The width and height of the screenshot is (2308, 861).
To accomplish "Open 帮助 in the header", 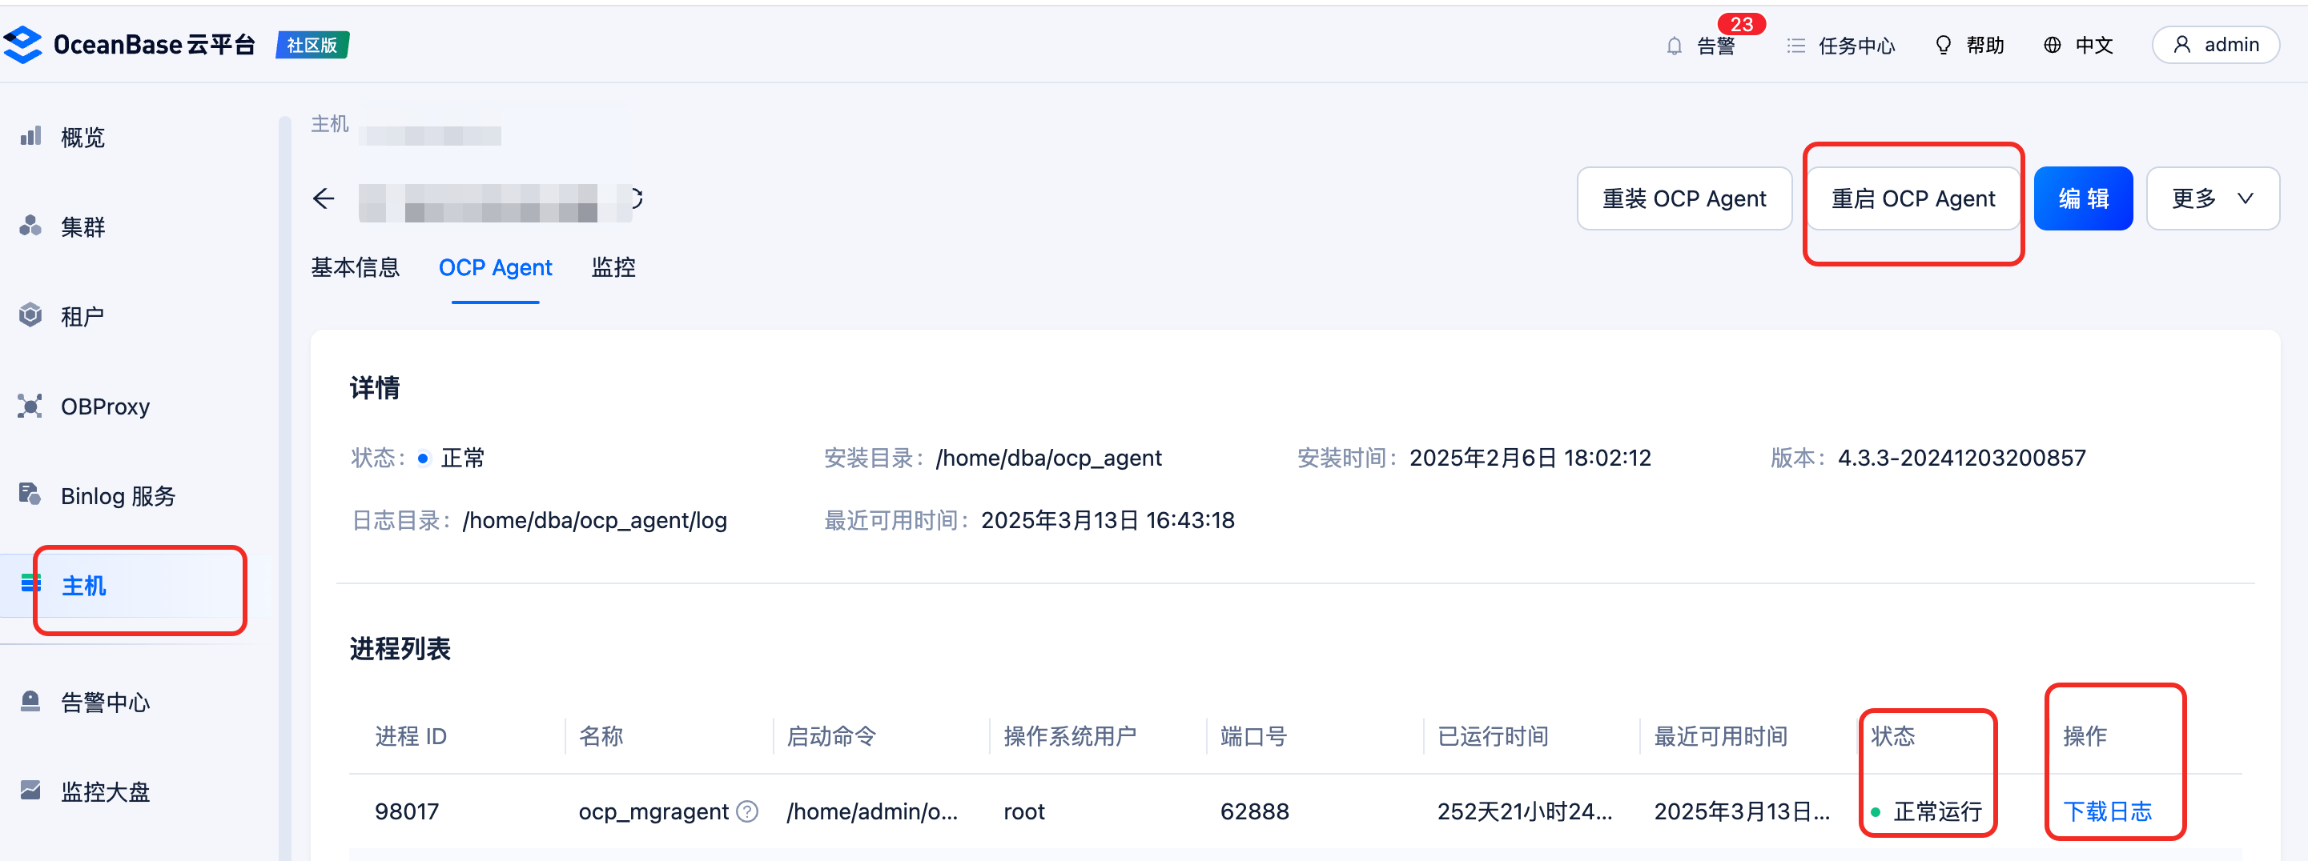I will pyautogui.click(x=1984, y=46).
